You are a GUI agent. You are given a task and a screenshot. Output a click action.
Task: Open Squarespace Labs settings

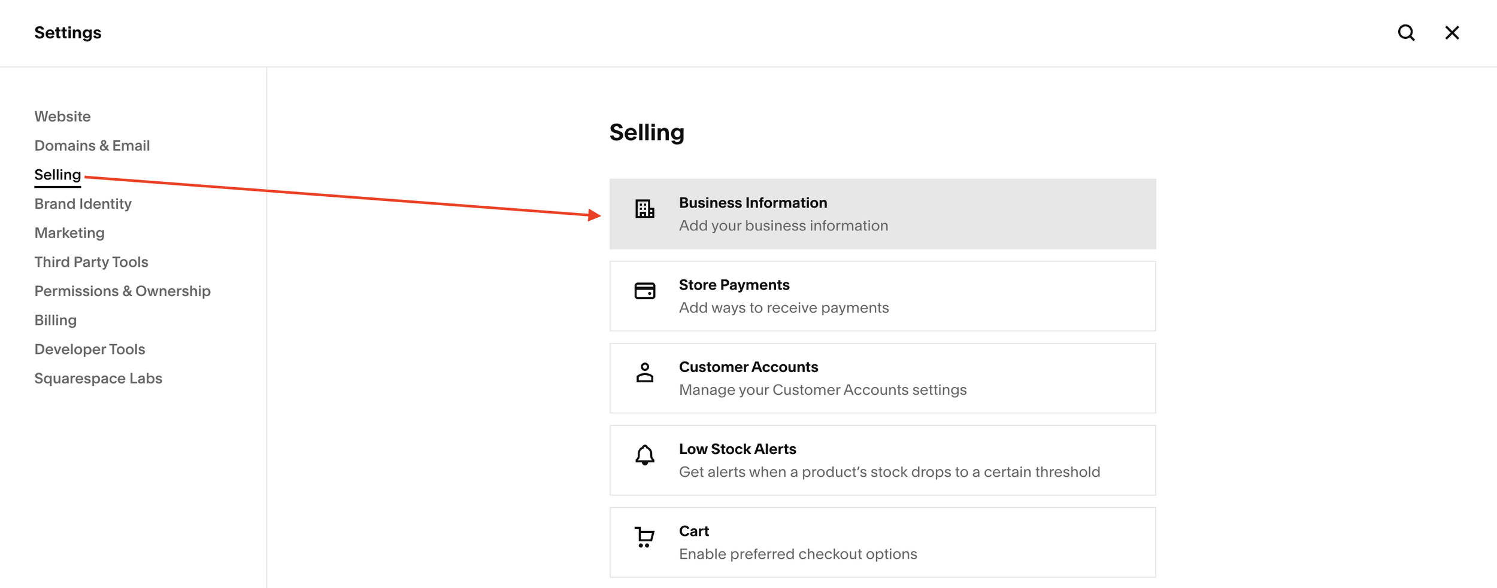click(98, 379)
